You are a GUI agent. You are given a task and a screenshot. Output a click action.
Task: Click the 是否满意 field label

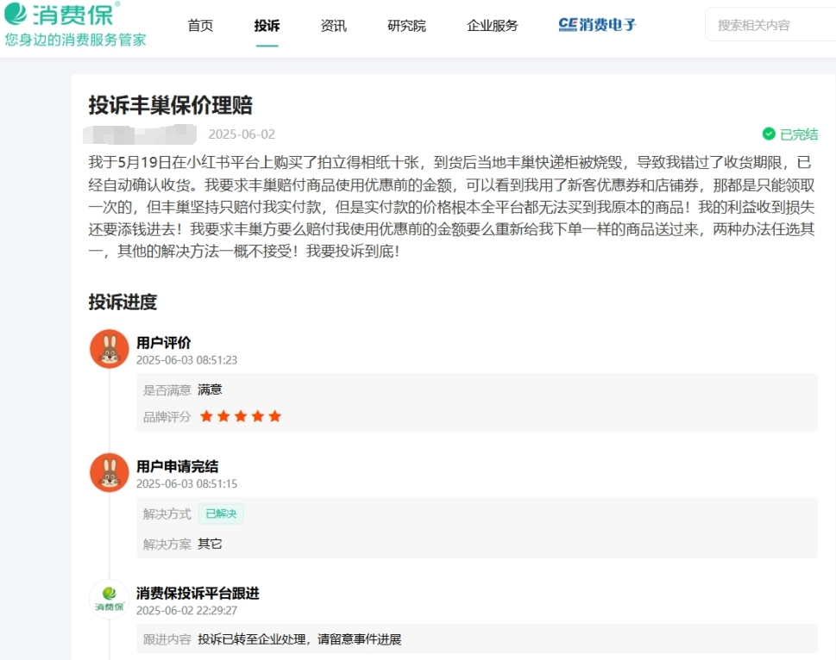tap(167, 390)
